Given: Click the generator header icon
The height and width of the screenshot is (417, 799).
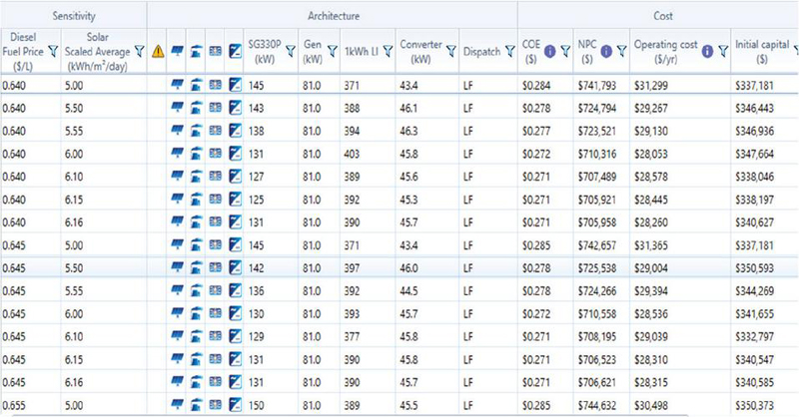Looking at the screenshot, I should click(x=196, y=52).
